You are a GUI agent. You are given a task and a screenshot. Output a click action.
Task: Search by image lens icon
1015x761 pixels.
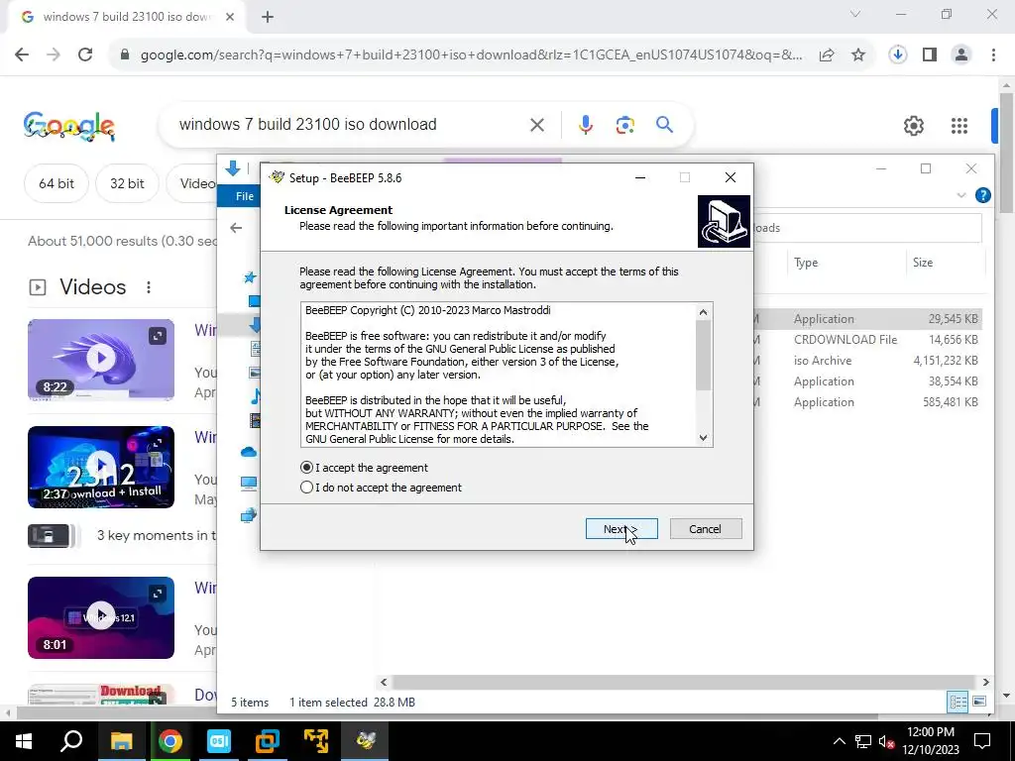point(625,124)
